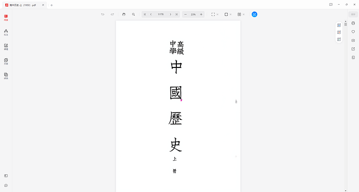Click the scrollbar up arrow
Screen dimensions: 359x192
pos(345,21)
